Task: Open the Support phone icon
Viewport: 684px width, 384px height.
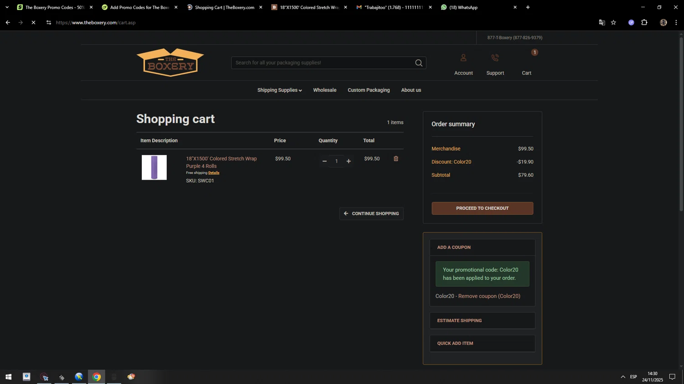Action: 495,58
